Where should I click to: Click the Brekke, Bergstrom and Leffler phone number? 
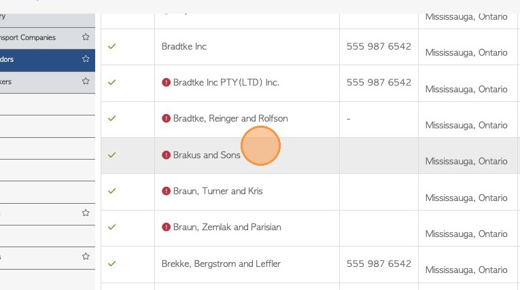(379, 264)
